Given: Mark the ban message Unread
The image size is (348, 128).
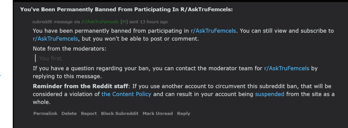Looking at the screenshot, I should [158, 113].
